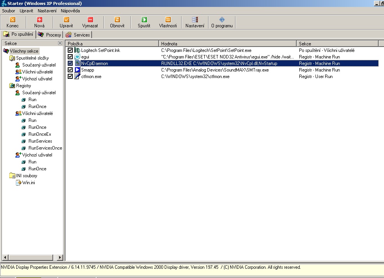Select Současný uživatel under Spustitelné složky
384x278 pixels.
(39, 65)
